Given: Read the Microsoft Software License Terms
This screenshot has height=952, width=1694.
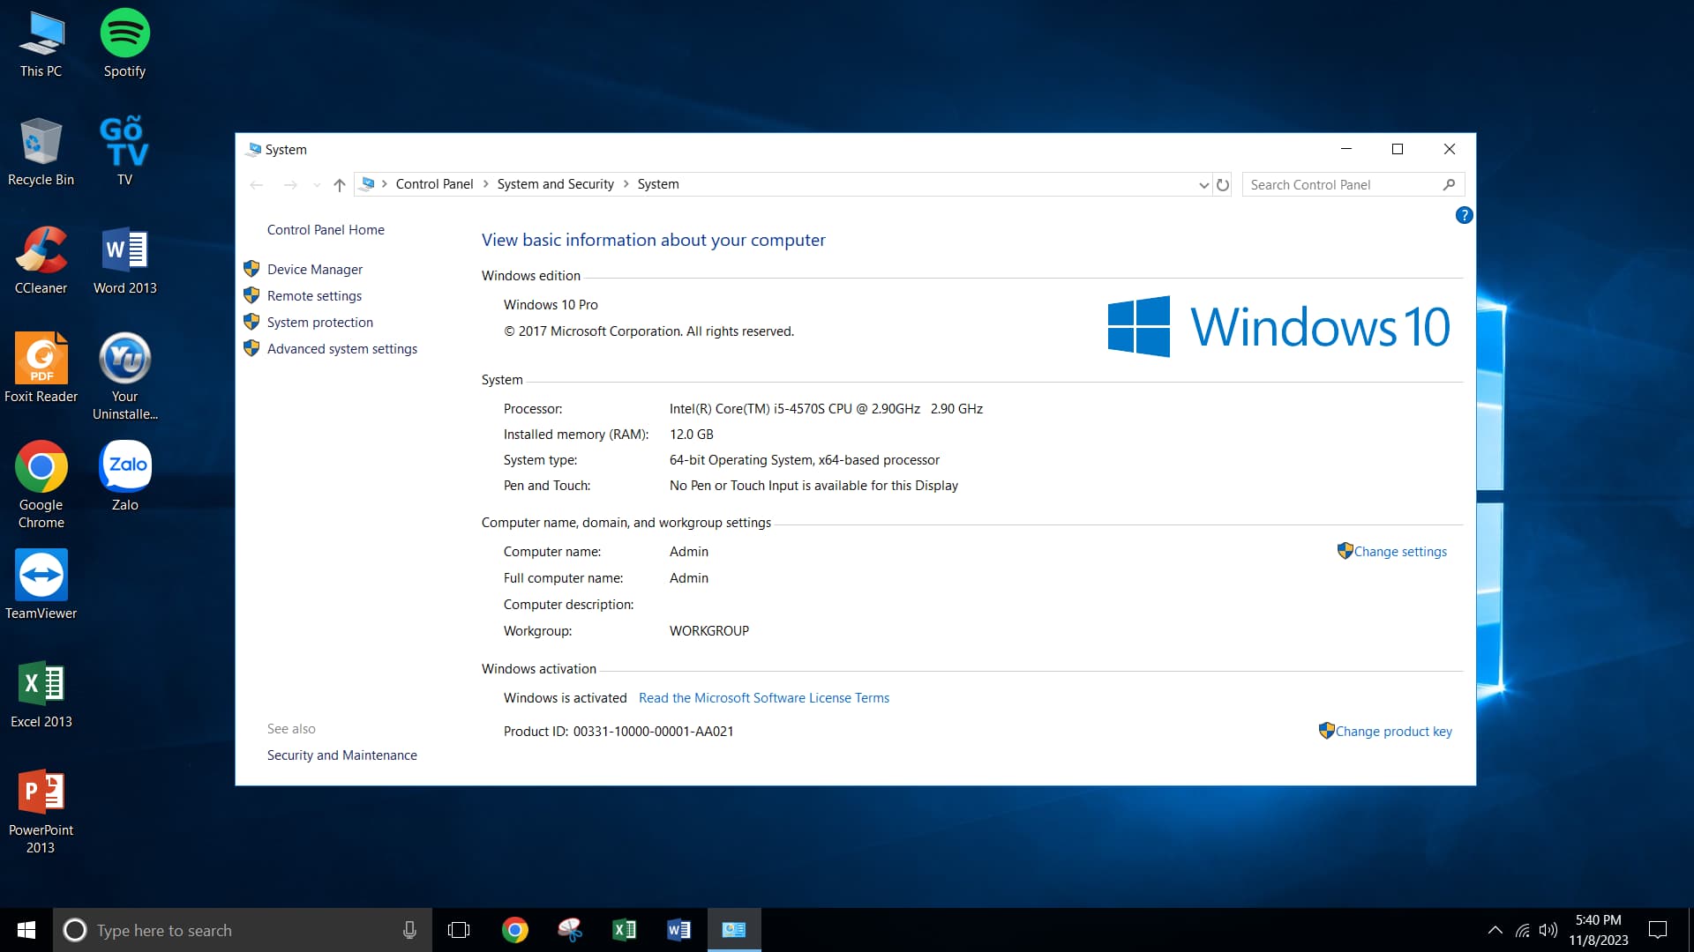Looking at the screenshot, I should tap(764, 698).
